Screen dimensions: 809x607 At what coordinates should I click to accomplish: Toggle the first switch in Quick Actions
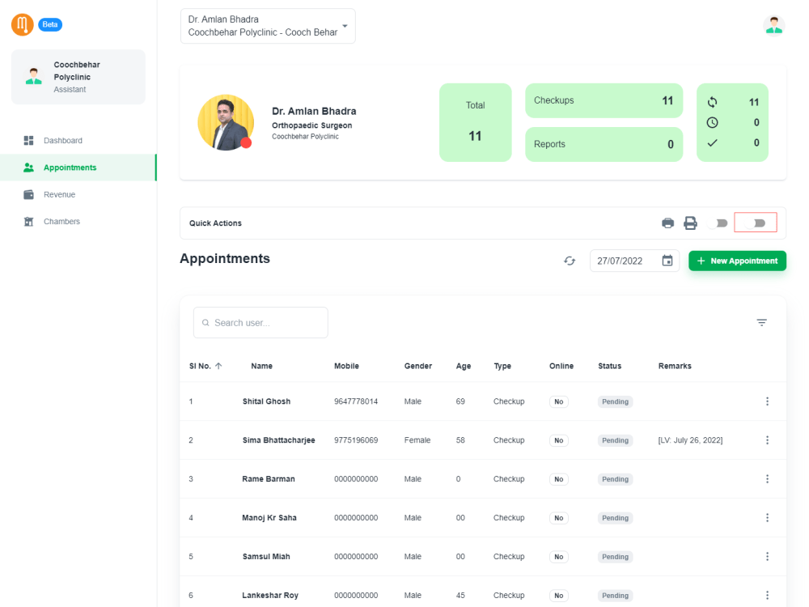(x=719, y=222)
